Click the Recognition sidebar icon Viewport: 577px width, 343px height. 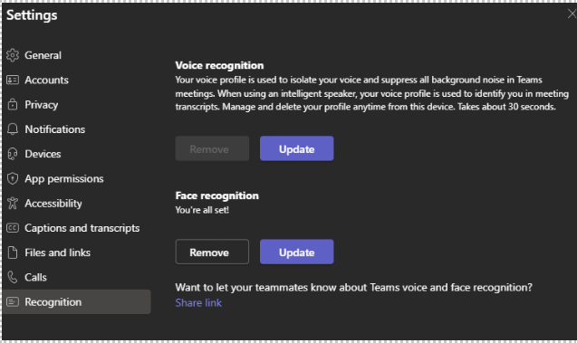pos(13,302)
